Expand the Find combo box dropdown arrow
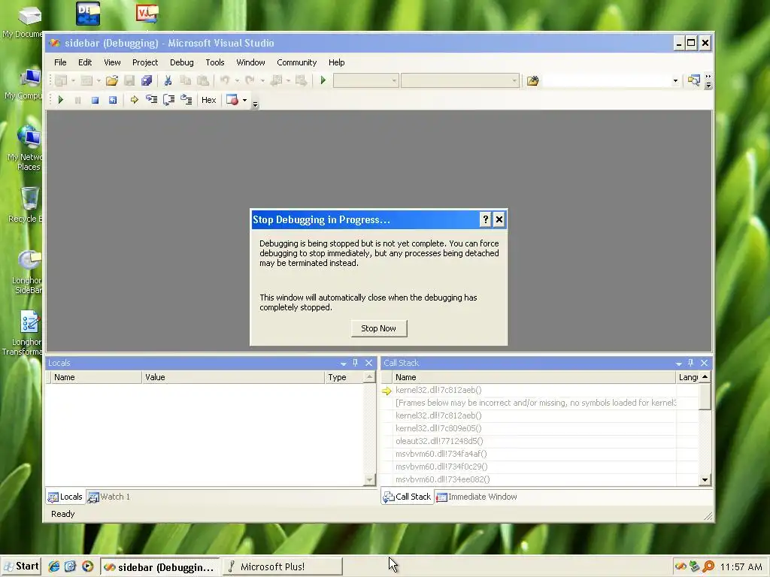The width and height of the screenshot is (770, 577). point(675,80)
